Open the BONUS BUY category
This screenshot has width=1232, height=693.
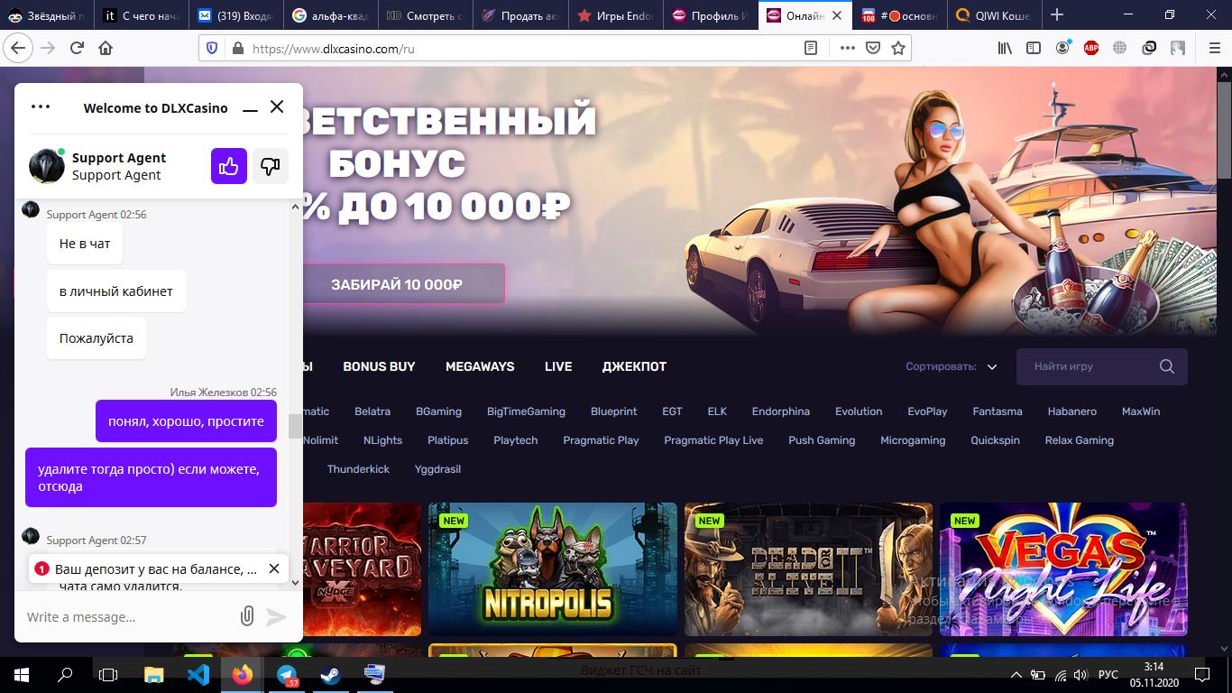(x=379, y=366)
